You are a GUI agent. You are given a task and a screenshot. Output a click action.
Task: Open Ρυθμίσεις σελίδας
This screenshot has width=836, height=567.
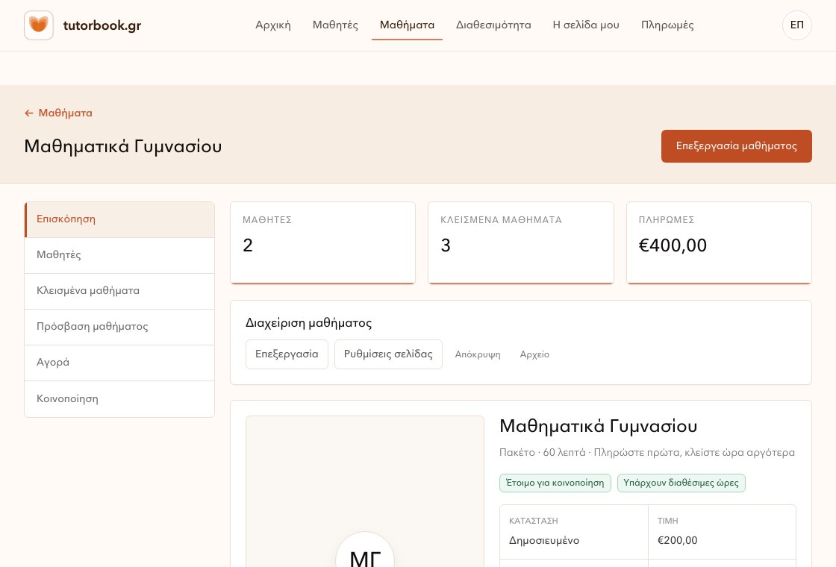[388, 354]
